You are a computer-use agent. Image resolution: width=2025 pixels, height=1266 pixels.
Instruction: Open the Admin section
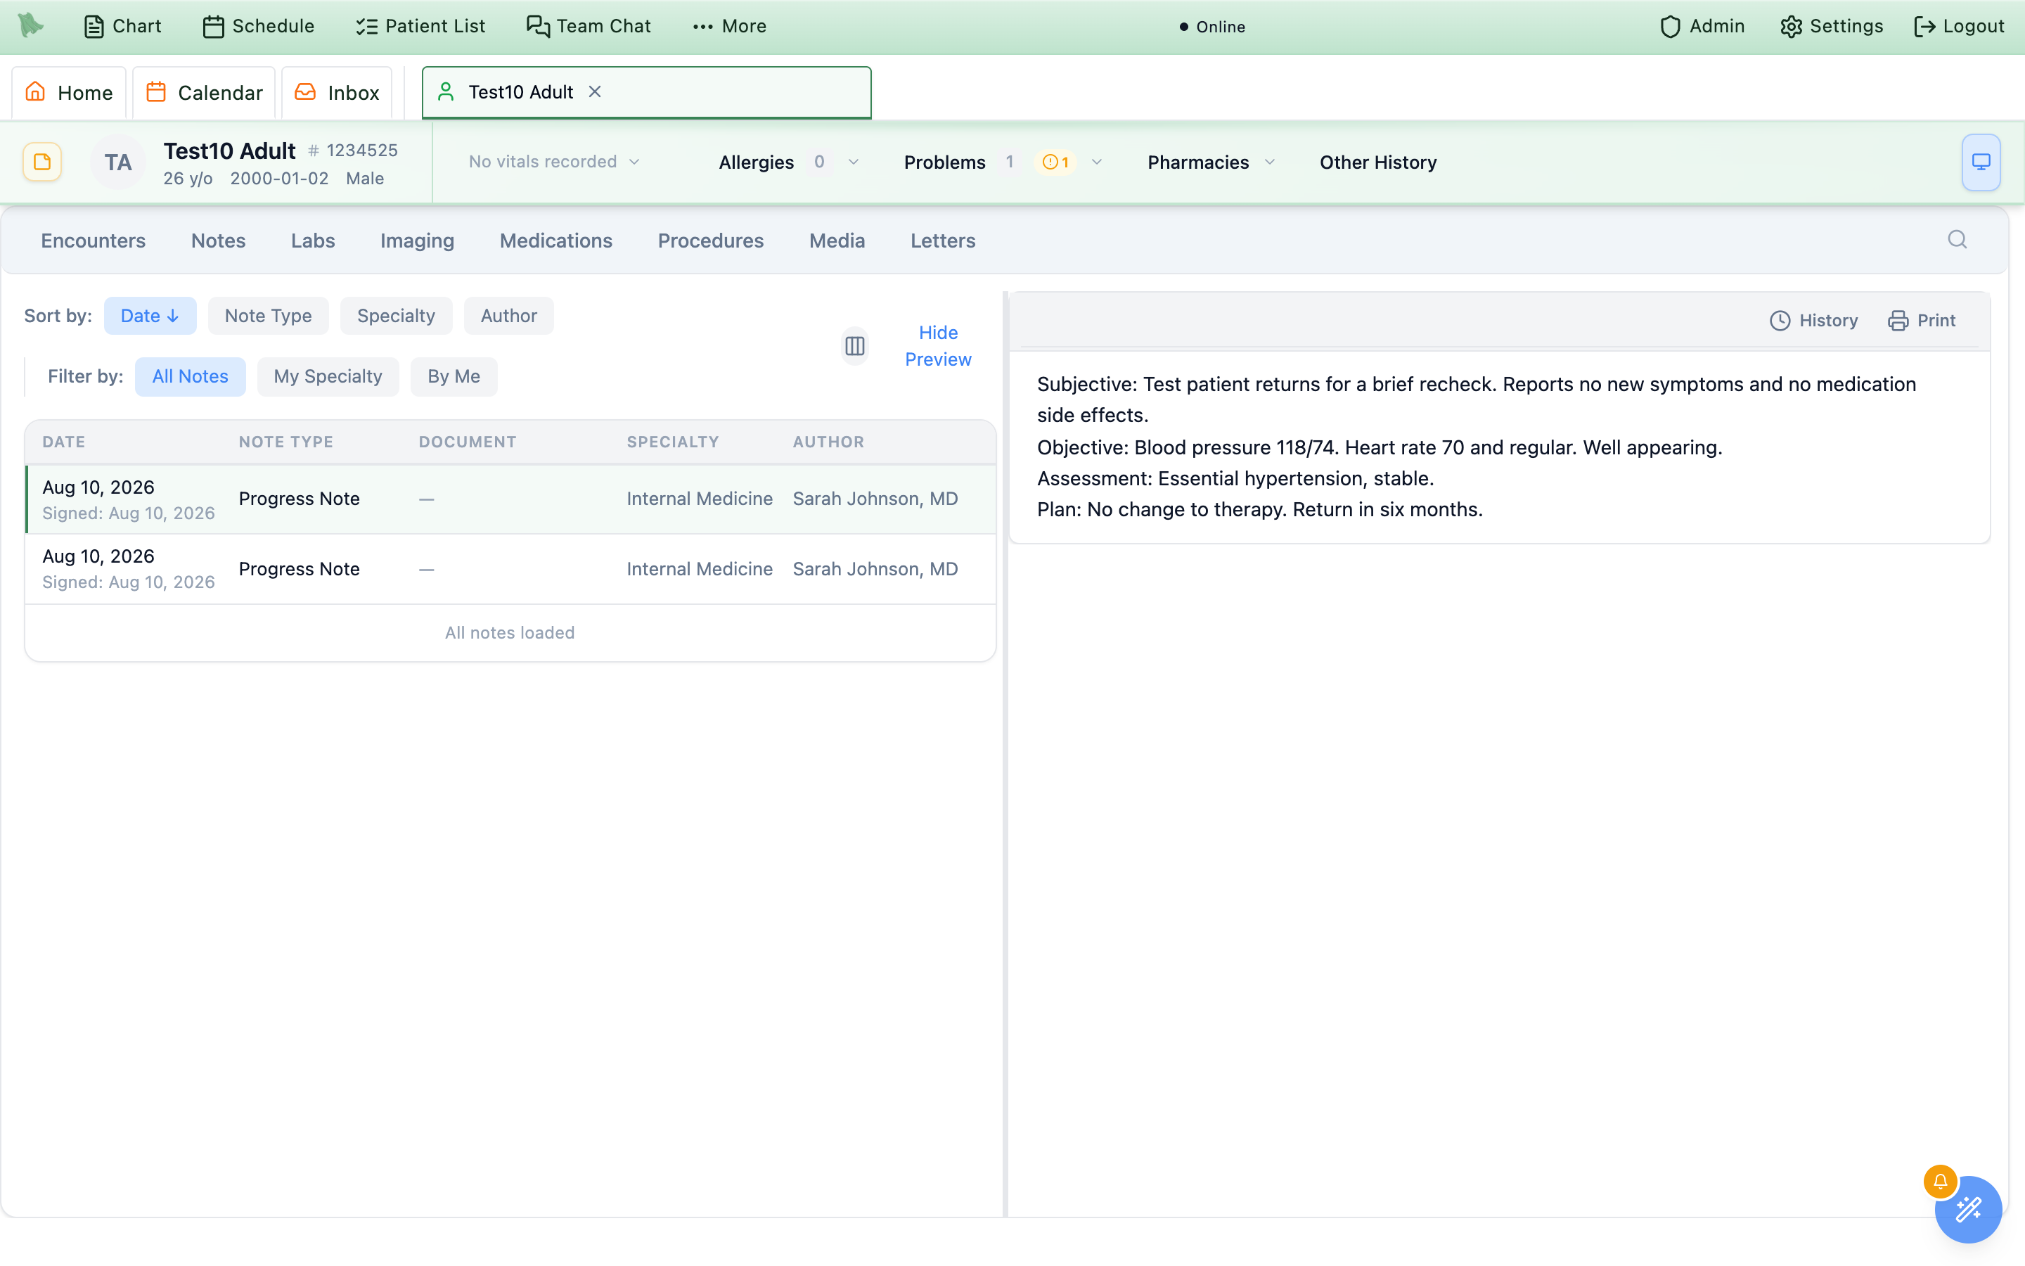[1702, 26]
